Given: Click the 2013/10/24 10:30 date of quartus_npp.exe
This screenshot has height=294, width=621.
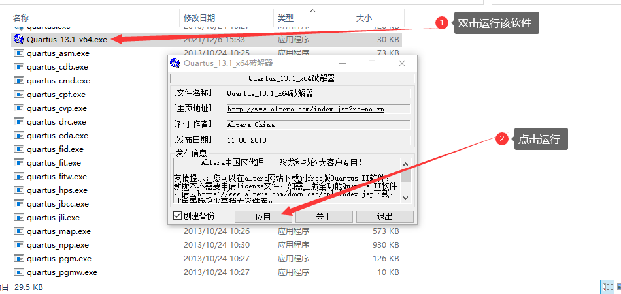Looking at the screenshot, I should click(x=216, y=245).
